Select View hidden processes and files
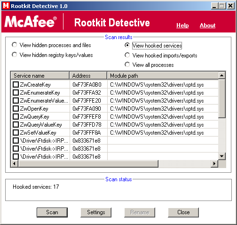Viewport: 237px width, 225px height. pos(51,45)
